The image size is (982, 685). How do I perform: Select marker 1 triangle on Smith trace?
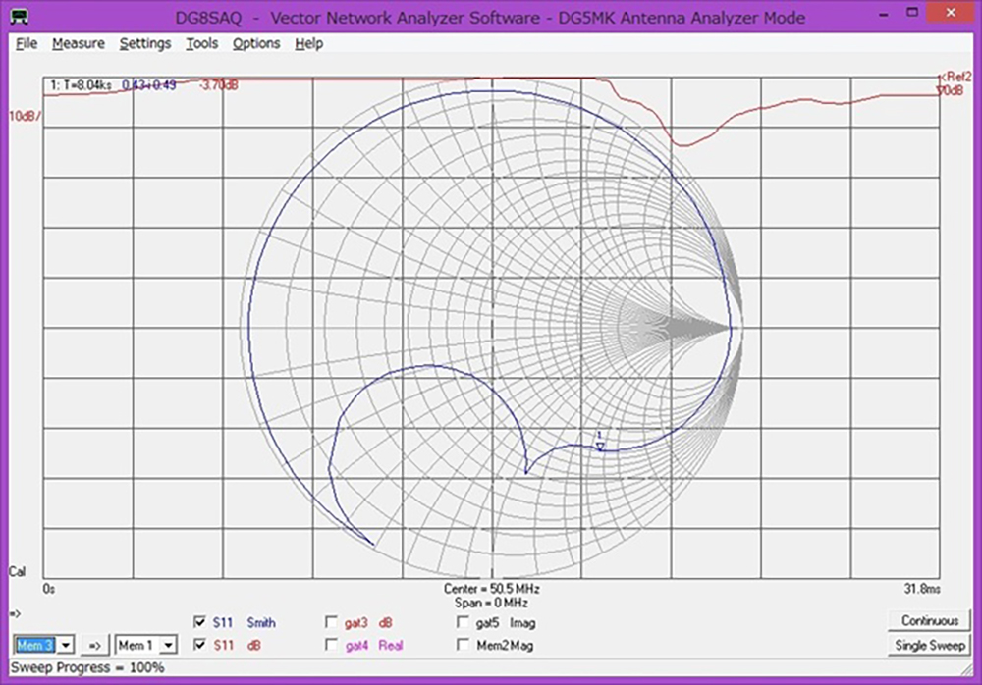[600, 446]
